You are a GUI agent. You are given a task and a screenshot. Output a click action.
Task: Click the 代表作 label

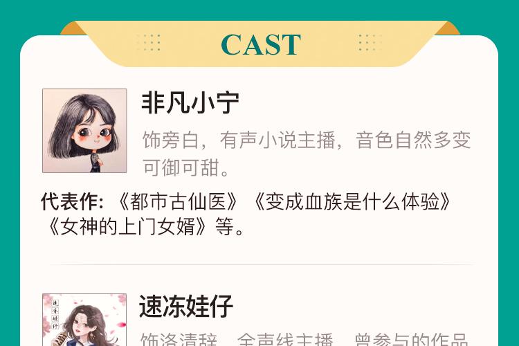(x=73, y=201)
